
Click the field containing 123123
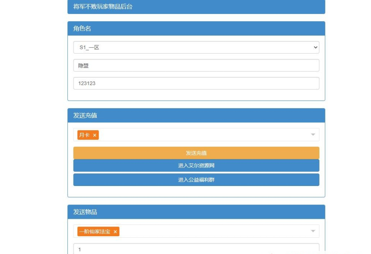(196, 84)
